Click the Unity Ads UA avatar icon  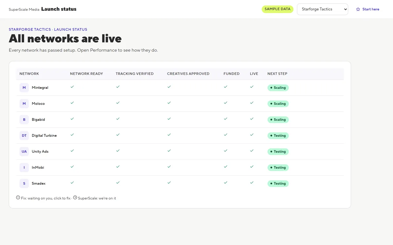24,152
